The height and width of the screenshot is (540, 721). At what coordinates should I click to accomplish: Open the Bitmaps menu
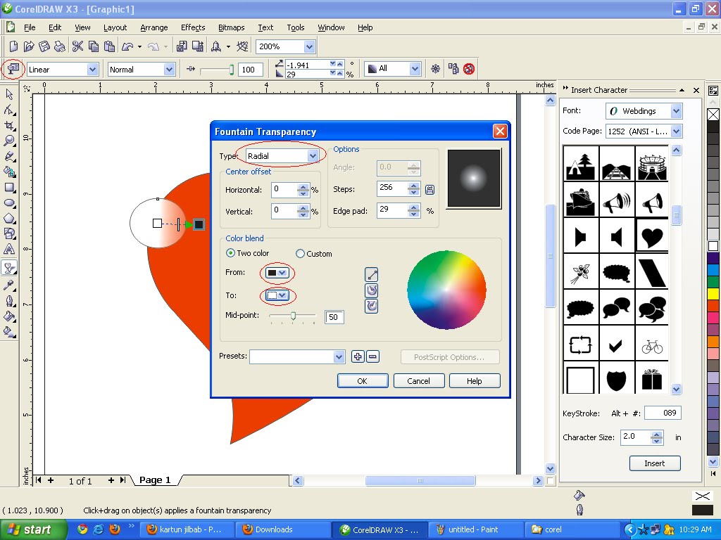point(231,27)
